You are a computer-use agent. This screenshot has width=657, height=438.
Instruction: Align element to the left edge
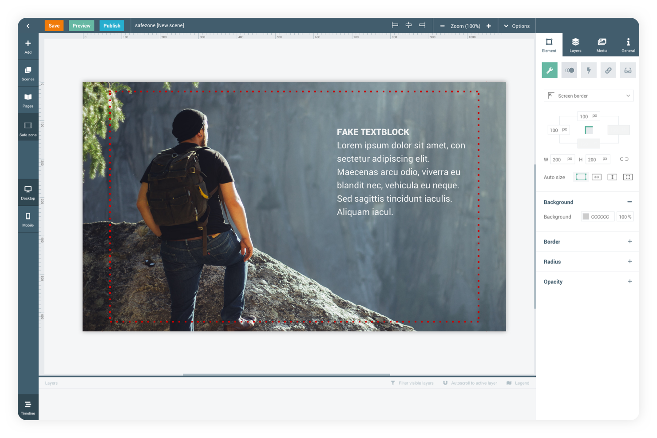[395, 25]
